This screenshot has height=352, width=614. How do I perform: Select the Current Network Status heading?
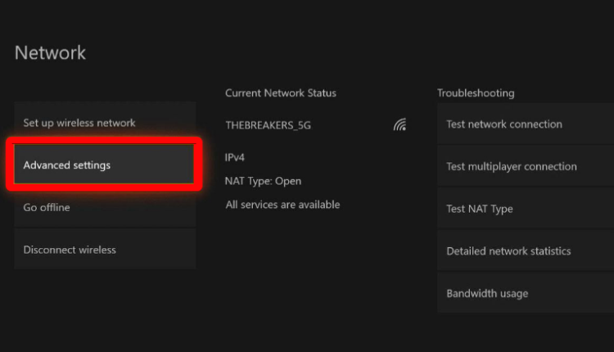[281, 93]
